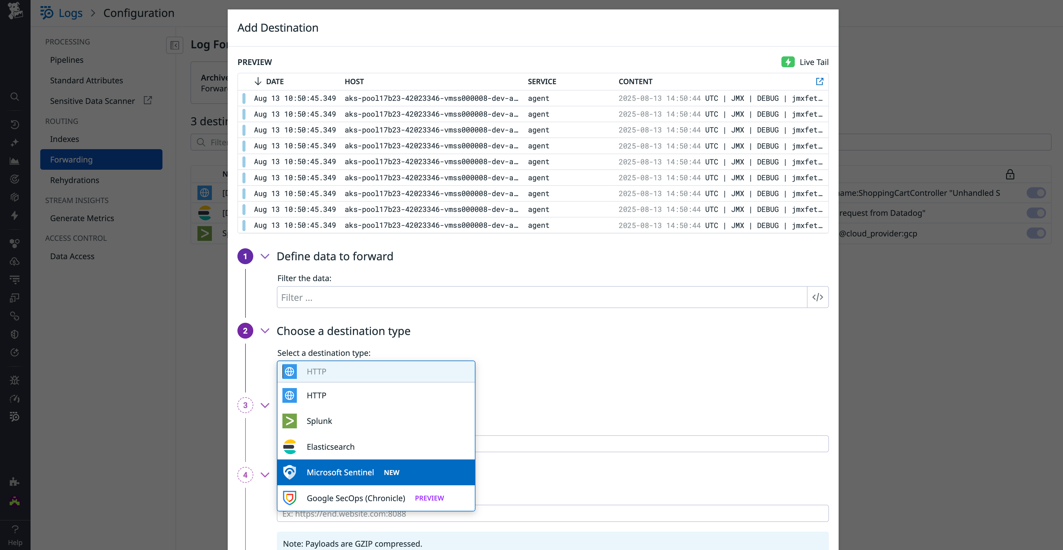Open search via the magnifier icon in sidebar
The width and height of the screenshot is (1063, 550).
[14, 97]
